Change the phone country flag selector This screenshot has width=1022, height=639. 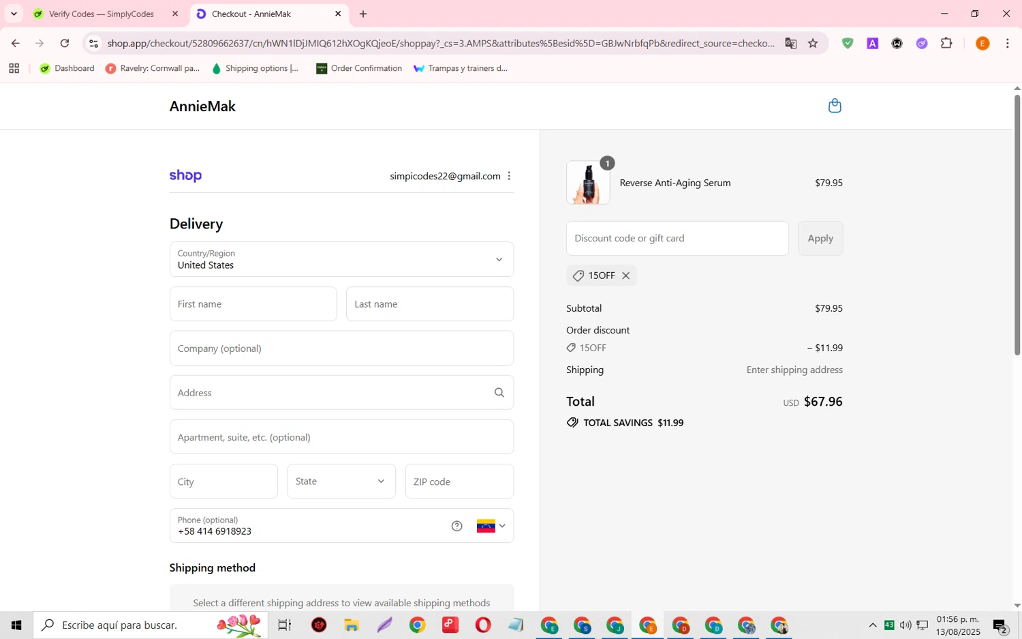491,526
